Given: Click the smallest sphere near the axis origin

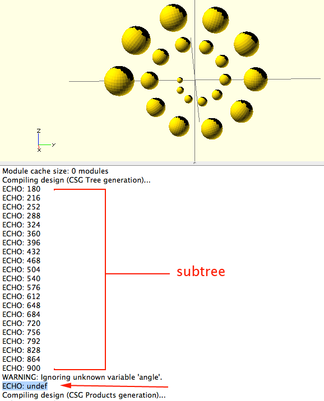Looking at the screenshot, I should [x=180, y=80].
